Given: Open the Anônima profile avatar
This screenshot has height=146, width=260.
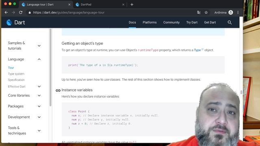Looking at the screenshot, I should 231,13.
